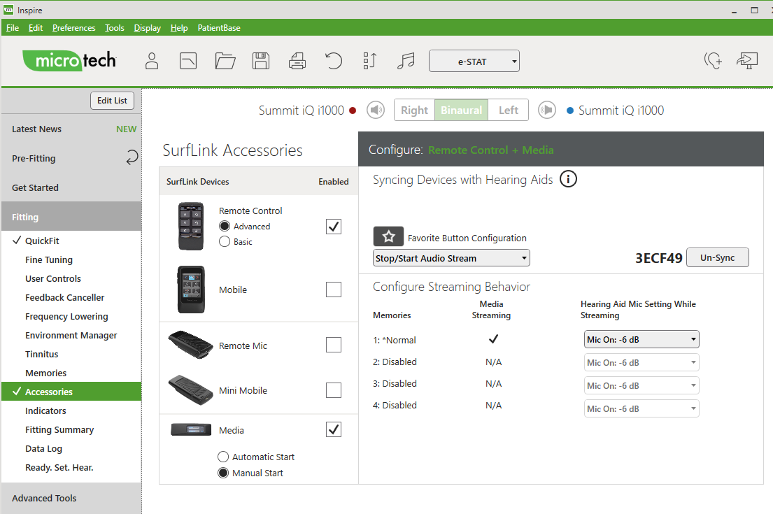Image resolution: width=773 pixels, height=514 pixels.
Task: Click the list-with-arrow toolbar icon
Action: tap(370, 61)
